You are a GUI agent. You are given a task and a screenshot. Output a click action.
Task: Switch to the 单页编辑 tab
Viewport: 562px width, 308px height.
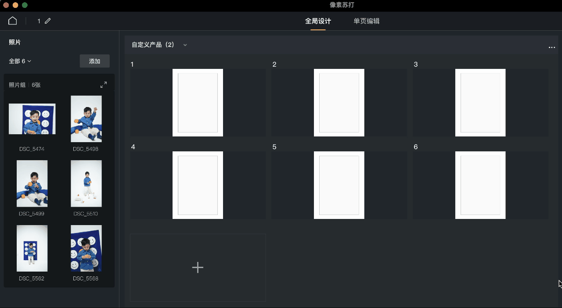(367, 21)
